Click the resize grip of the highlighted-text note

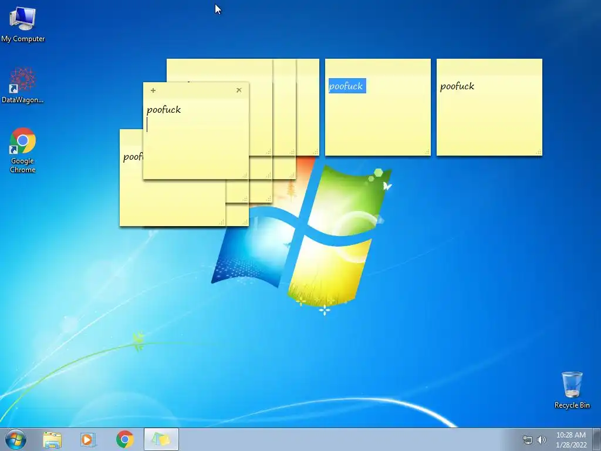pyautogui.click(x=427, y=152)
